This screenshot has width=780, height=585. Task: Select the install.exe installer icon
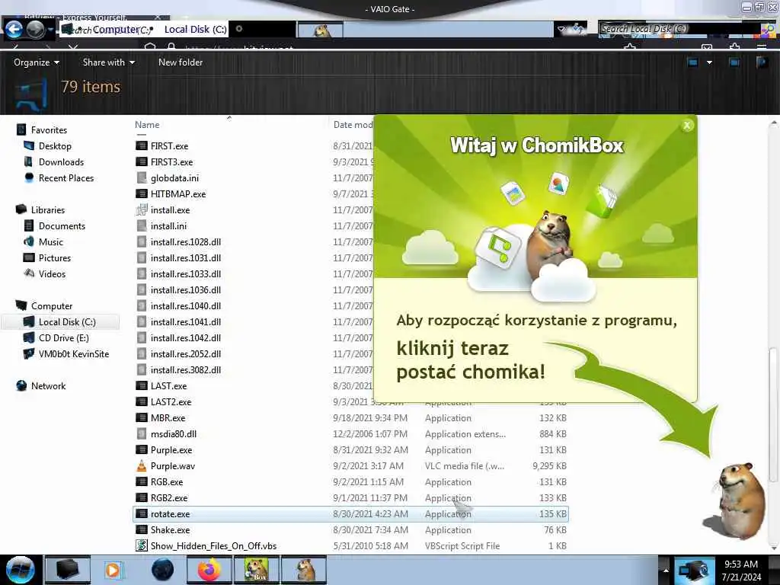[x=141, y=209]
